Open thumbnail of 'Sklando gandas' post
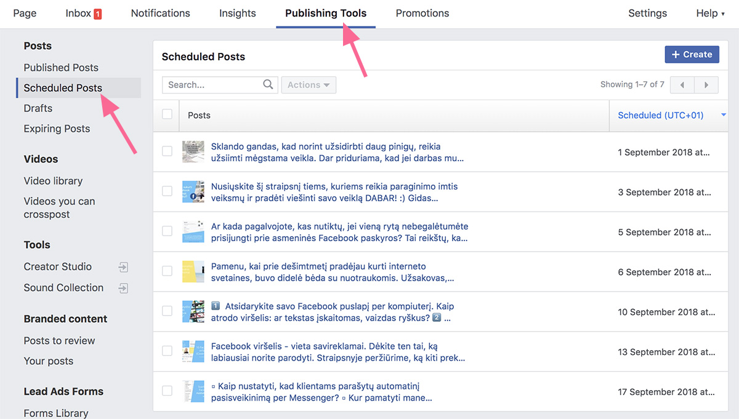 coord(193,152)
